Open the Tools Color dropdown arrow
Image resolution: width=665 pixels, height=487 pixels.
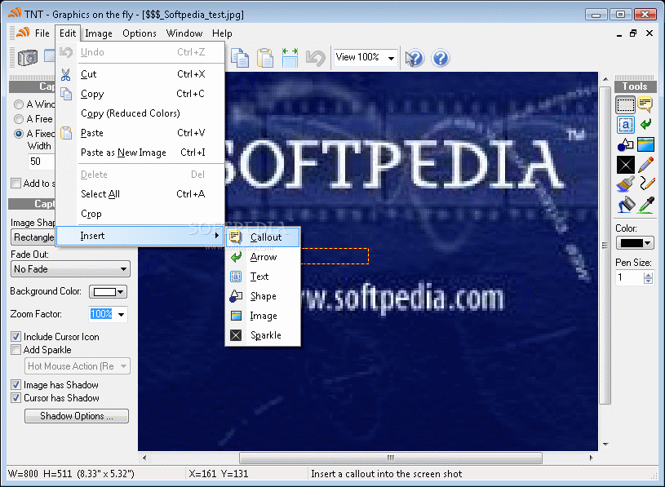(647, 243)
